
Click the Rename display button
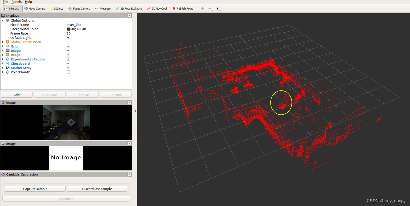116,95
